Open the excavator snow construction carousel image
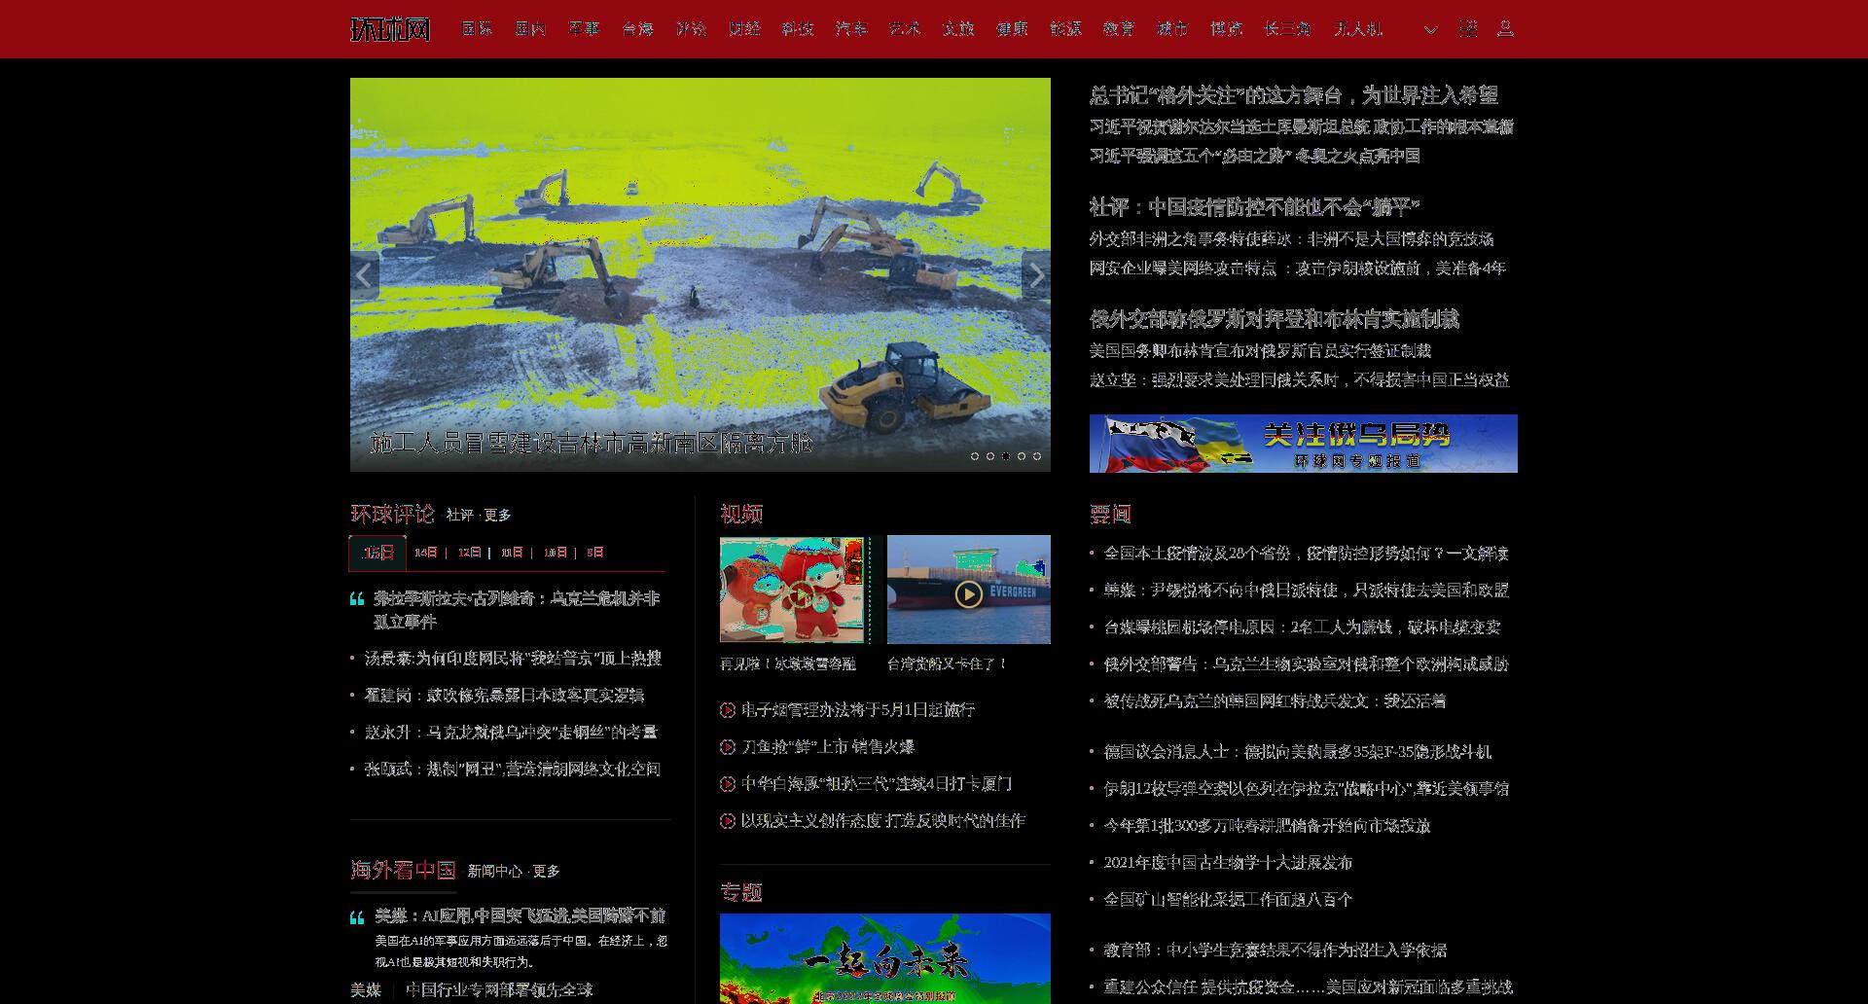The height and width of the screenshot is (1004, 1868). coord(700,274)
